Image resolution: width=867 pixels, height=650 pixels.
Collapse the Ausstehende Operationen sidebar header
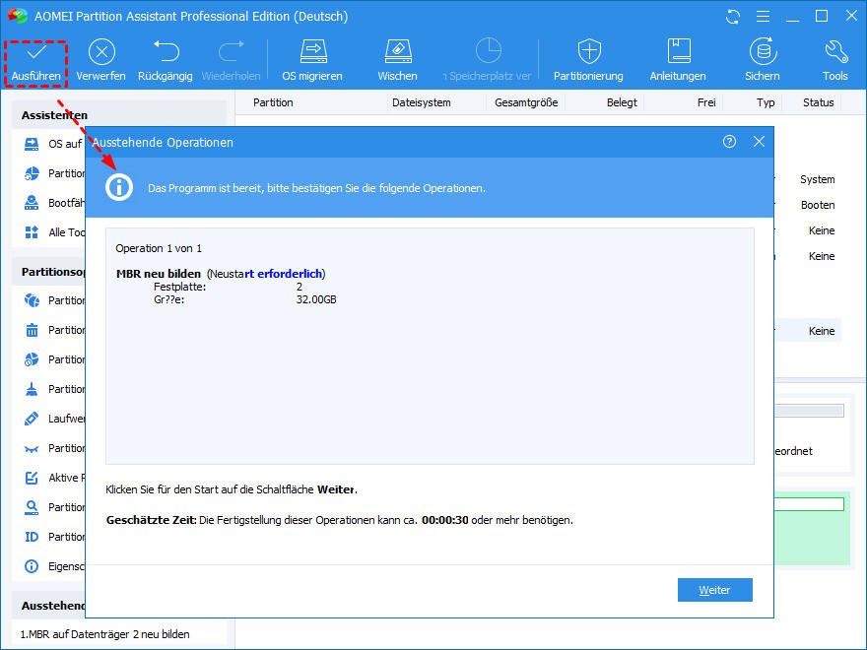point(49,606)
